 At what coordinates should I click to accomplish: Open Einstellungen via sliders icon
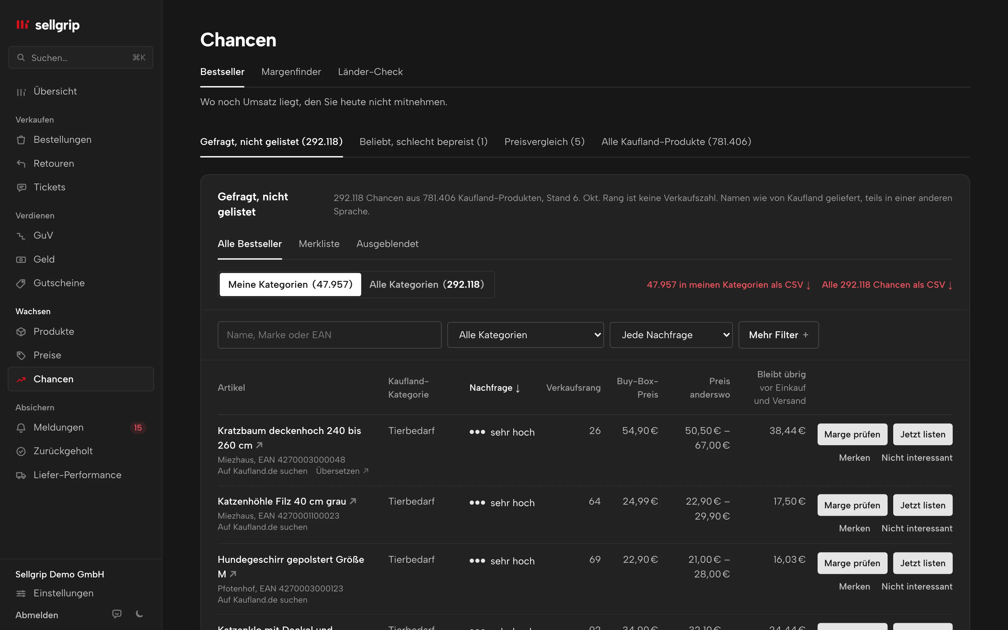point(21,593)
